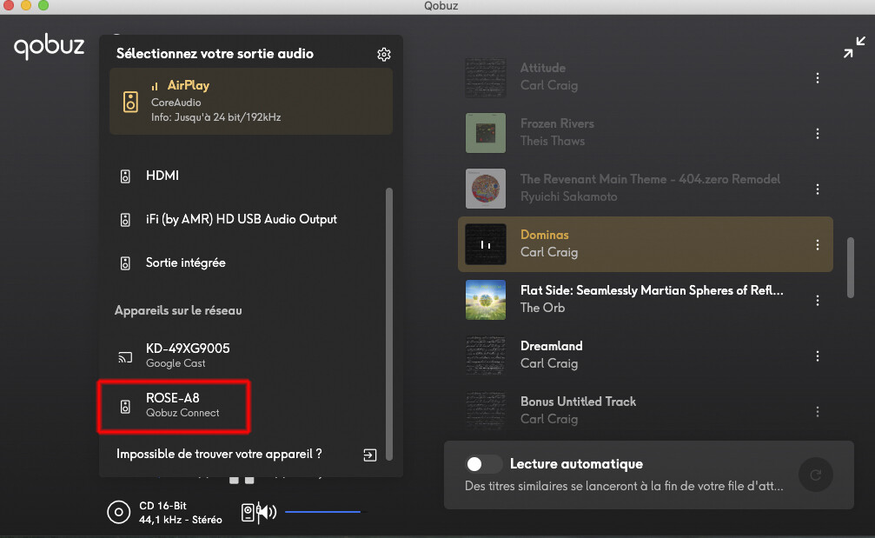Open the help link arrow icon

[x=369, y=455]
